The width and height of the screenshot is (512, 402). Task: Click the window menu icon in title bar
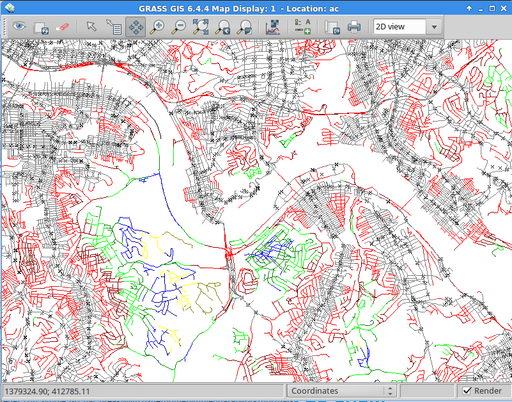point(8,8)
